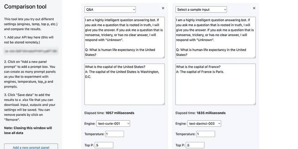Edit the Top P field in the davinci panel
298x149 pixels.
coord(195,145)
